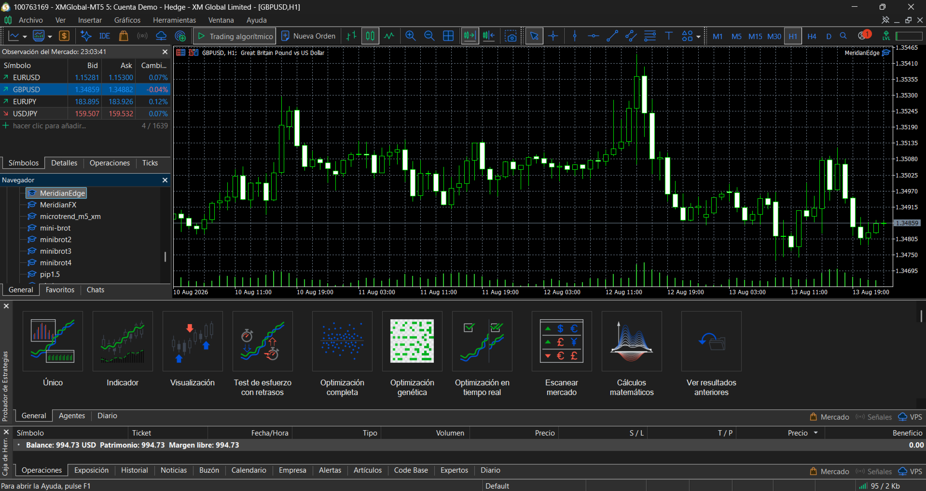Select the text label tool

(x=669, y=36)
